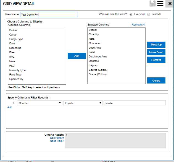Image resolution: width=174 pixels, height=162 pixels.
Task: Open the Equals operator dropdown
Action: (x=83, y=103)
